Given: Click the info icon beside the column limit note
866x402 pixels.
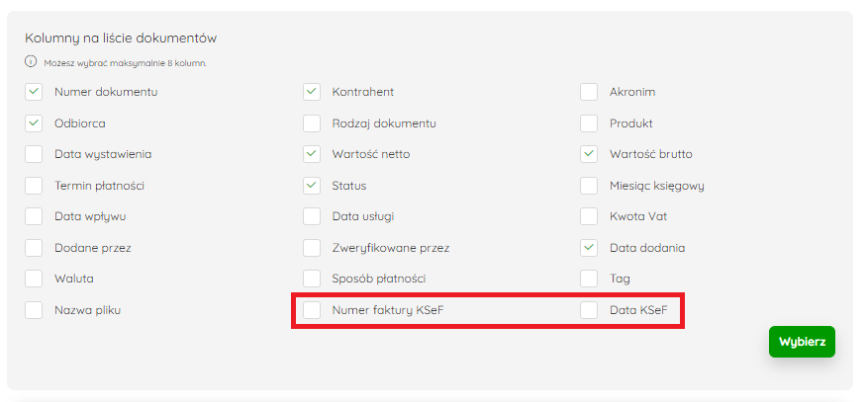Looking at the screenshot, I should click(31, 61).
